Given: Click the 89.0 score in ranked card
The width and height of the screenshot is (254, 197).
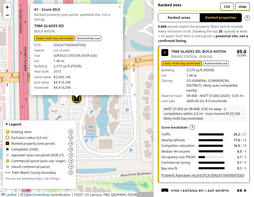Looking at the screenshot, I should (241, 51).
